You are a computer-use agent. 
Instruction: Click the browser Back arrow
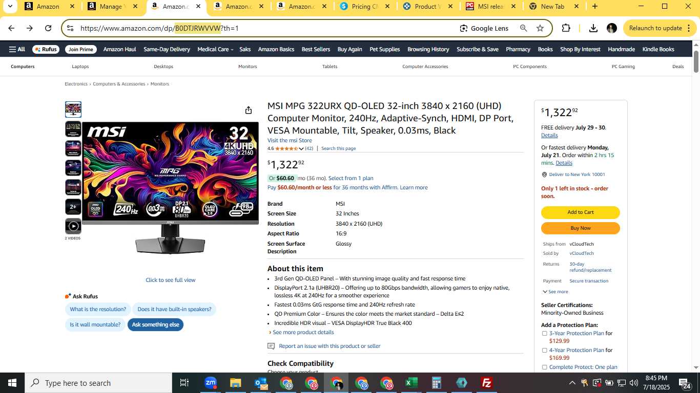tap(11, 28)
